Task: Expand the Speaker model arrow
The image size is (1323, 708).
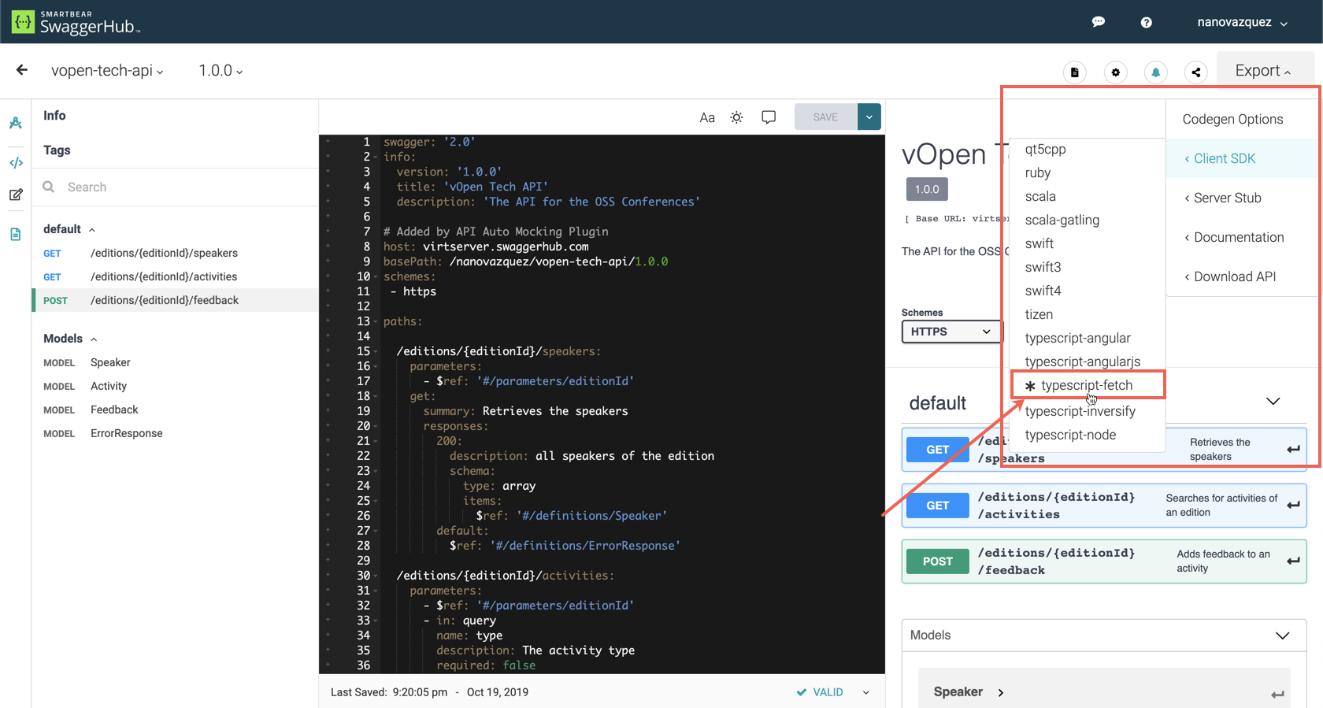Action: pos(1001,692)
